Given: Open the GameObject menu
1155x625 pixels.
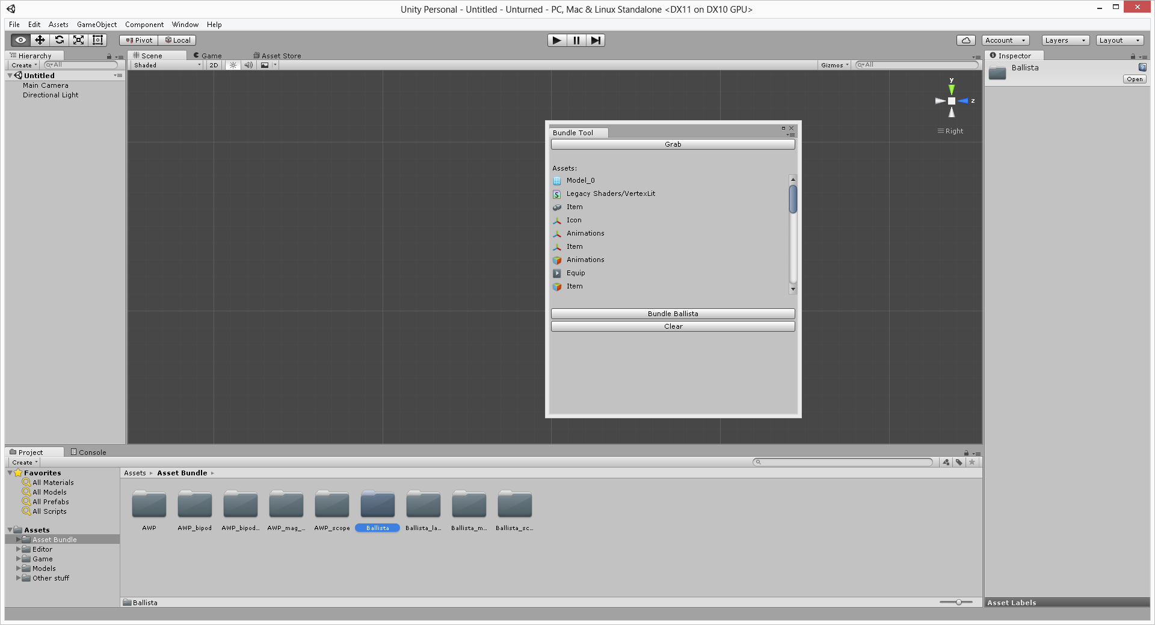Looking at the screenshot, I should click(x=97, y=25).
